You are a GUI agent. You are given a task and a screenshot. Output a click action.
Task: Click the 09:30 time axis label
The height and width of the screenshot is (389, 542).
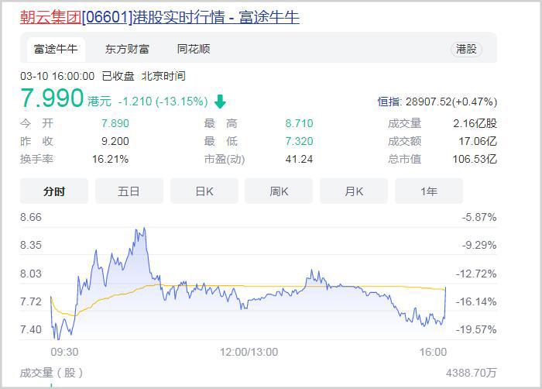[x=64, y=352]
